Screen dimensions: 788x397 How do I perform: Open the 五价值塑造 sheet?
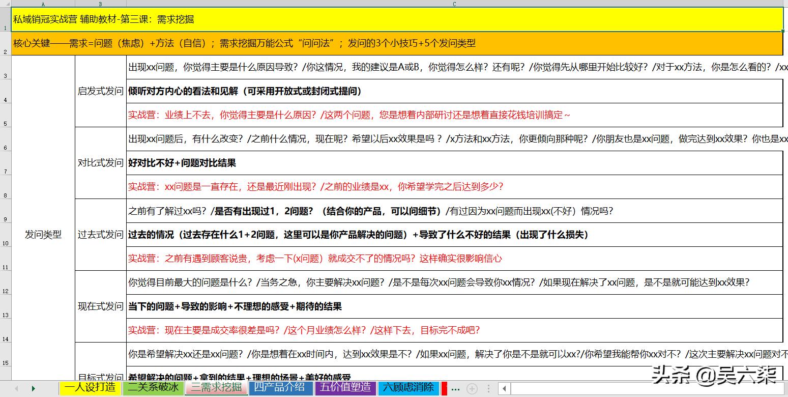(x=345, y=388)
